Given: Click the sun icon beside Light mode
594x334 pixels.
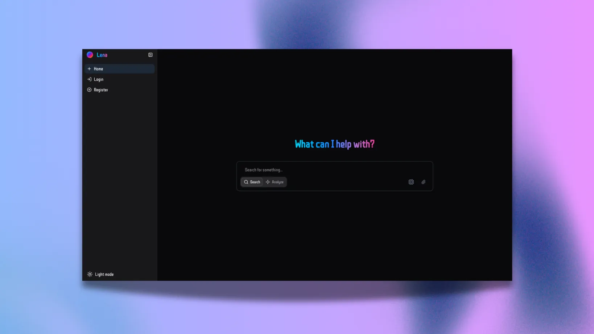Looking at the screenshot, I should coord(90,274).
